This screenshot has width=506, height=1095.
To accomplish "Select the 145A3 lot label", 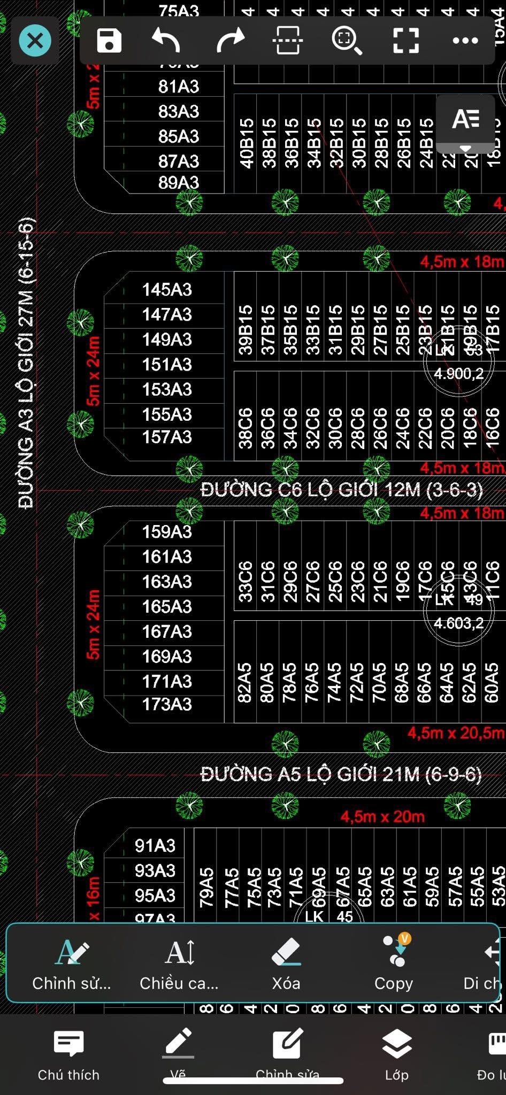I will [x=167, y=290].
